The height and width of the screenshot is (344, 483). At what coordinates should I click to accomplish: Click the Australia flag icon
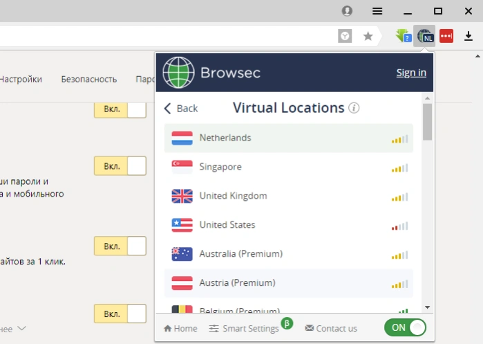pos(182,254)
